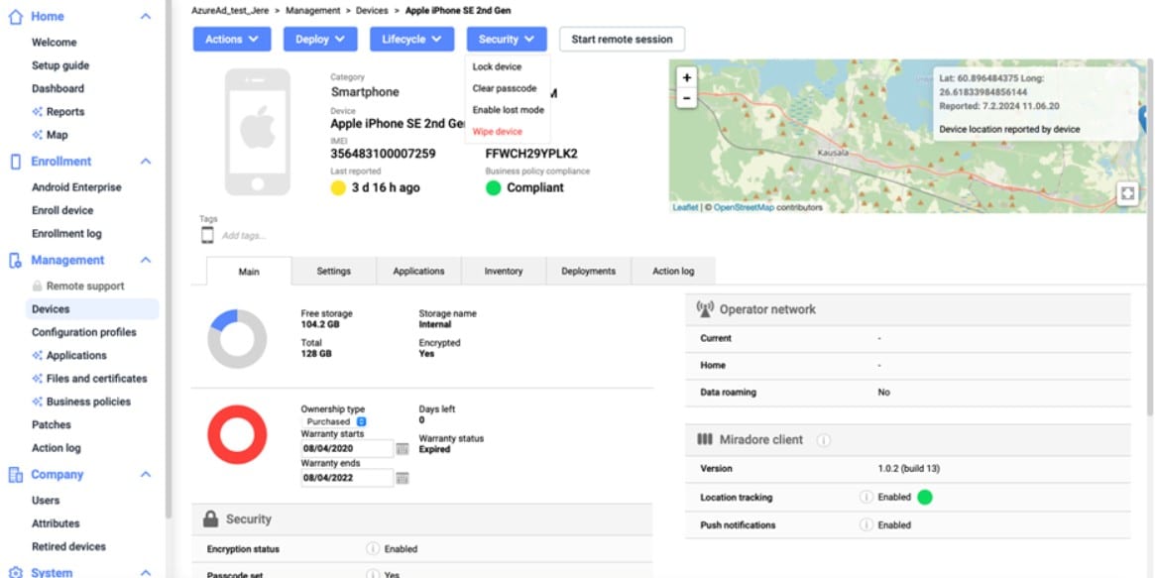The height and width of the screenshot is (578, 1155).
Task: Click info icon for Encryption status
Action: tap(373, 548)
